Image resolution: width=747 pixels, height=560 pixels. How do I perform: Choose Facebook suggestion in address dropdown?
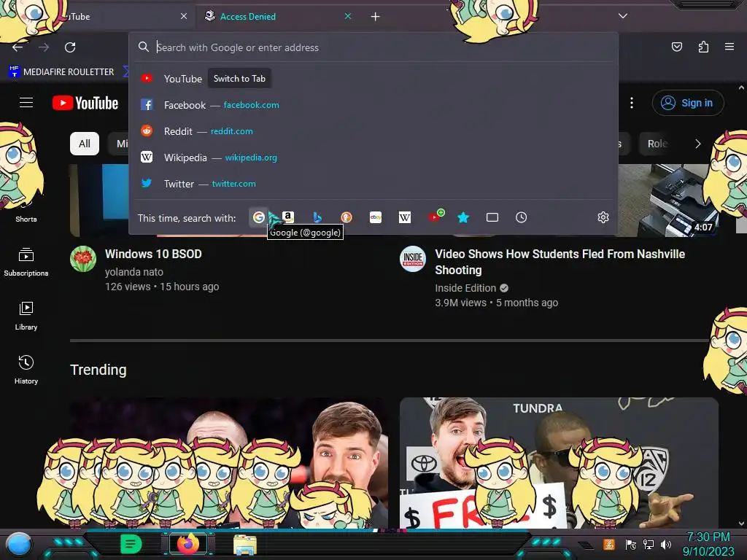click(x=373, y=105)
